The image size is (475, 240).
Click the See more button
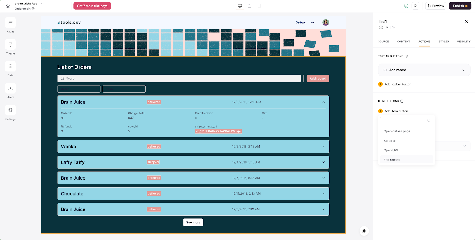pos(193,223)
